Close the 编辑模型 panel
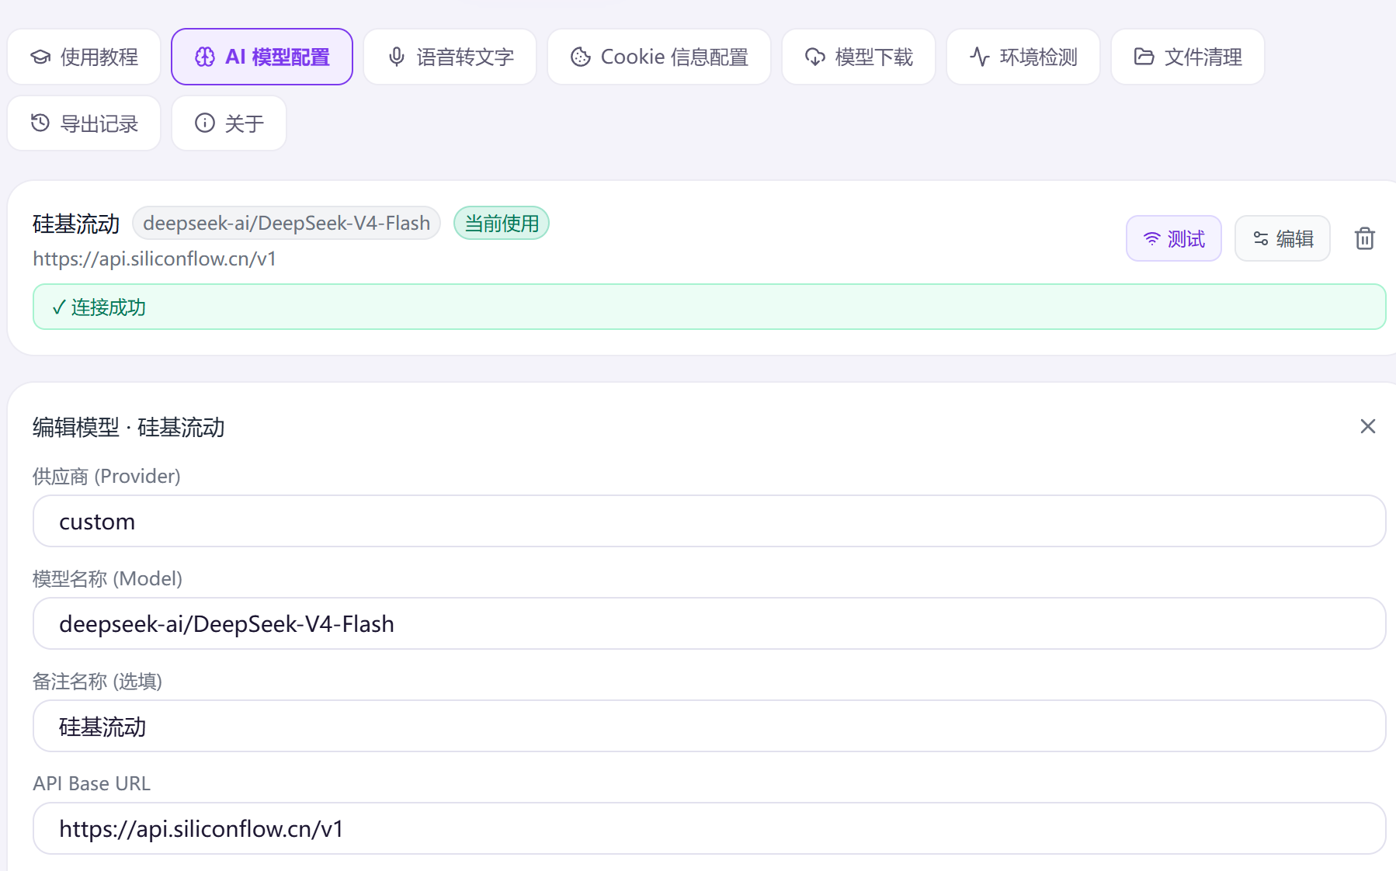1396x871 pixels. (1368, 426)
